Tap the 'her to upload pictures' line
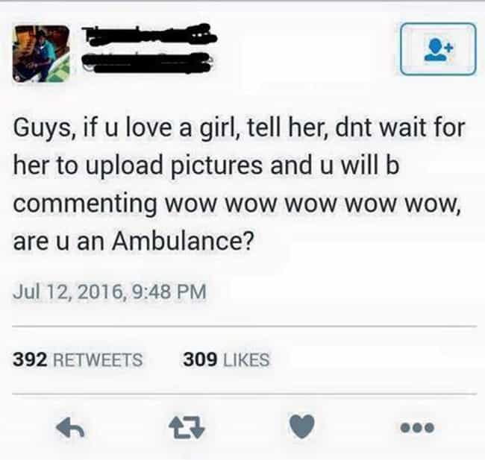The image size is (485, 460). click(x=206, y=166)
